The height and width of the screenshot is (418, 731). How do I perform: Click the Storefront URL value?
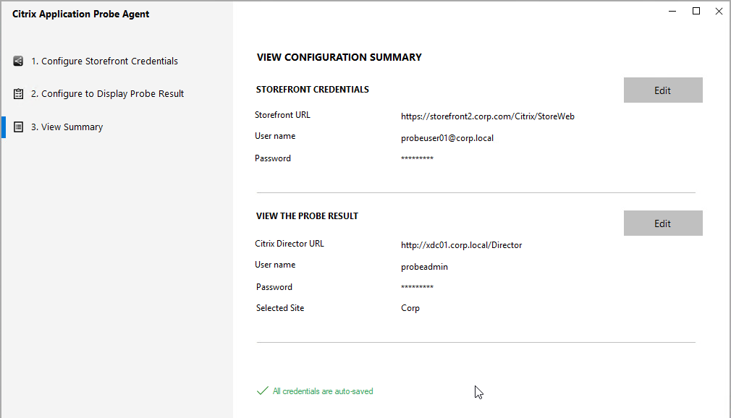[x=488, y=116]
